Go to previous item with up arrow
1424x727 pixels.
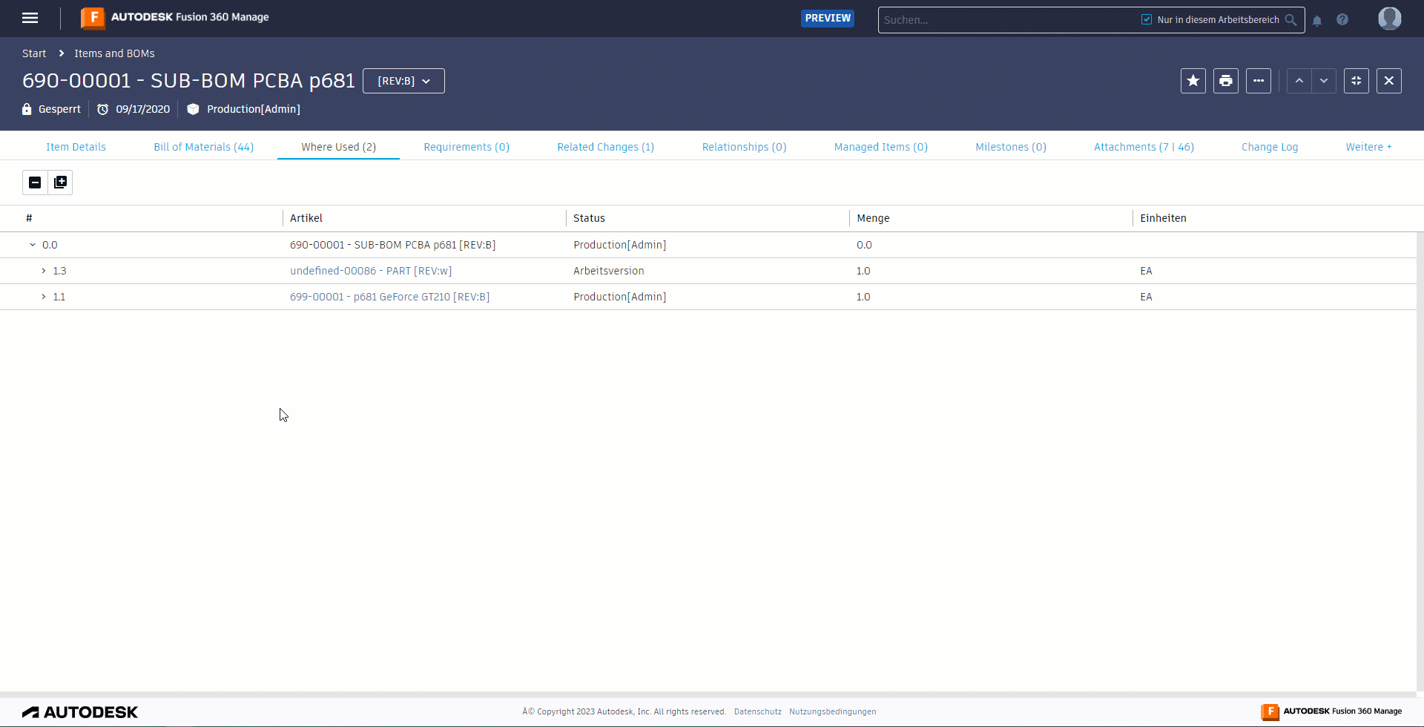click(1299, 81)
